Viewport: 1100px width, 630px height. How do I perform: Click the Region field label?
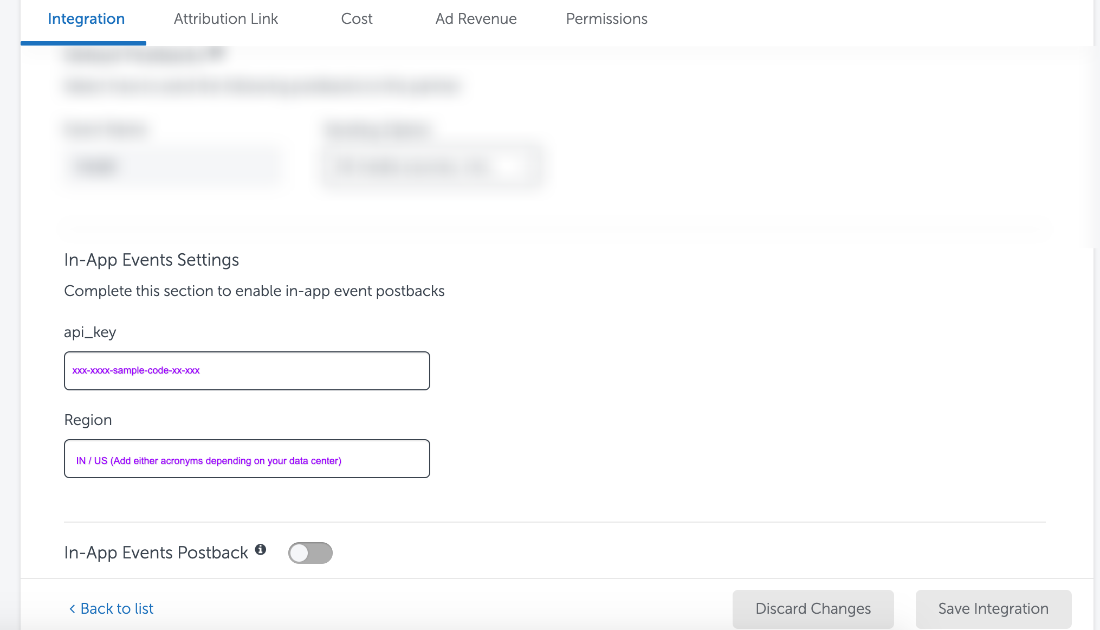88,420
